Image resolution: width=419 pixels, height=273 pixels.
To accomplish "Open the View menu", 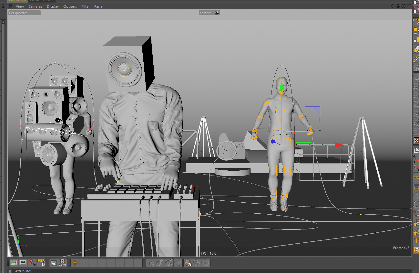I will point(20,6).
